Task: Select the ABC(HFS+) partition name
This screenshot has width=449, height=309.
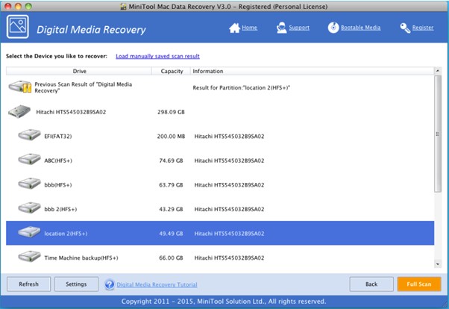Action: pyautogui.click(x=58, y=160)
